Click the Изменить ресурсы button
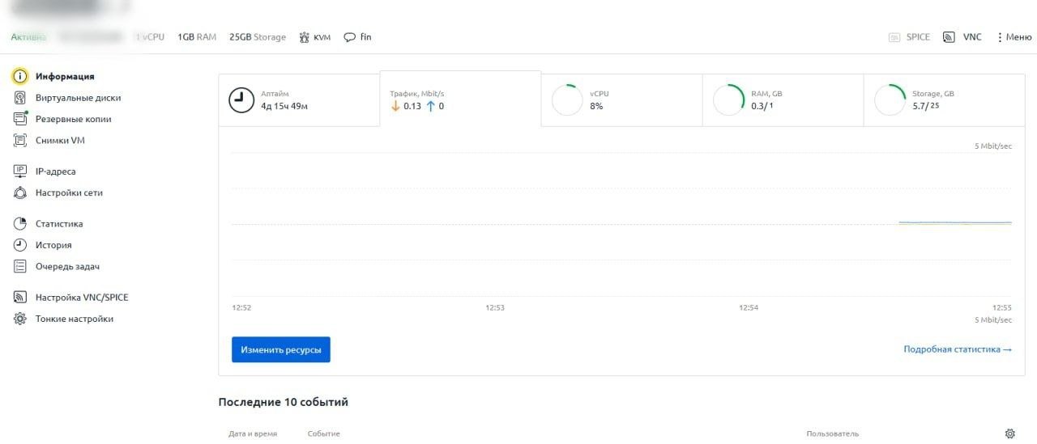 point(281,349)
